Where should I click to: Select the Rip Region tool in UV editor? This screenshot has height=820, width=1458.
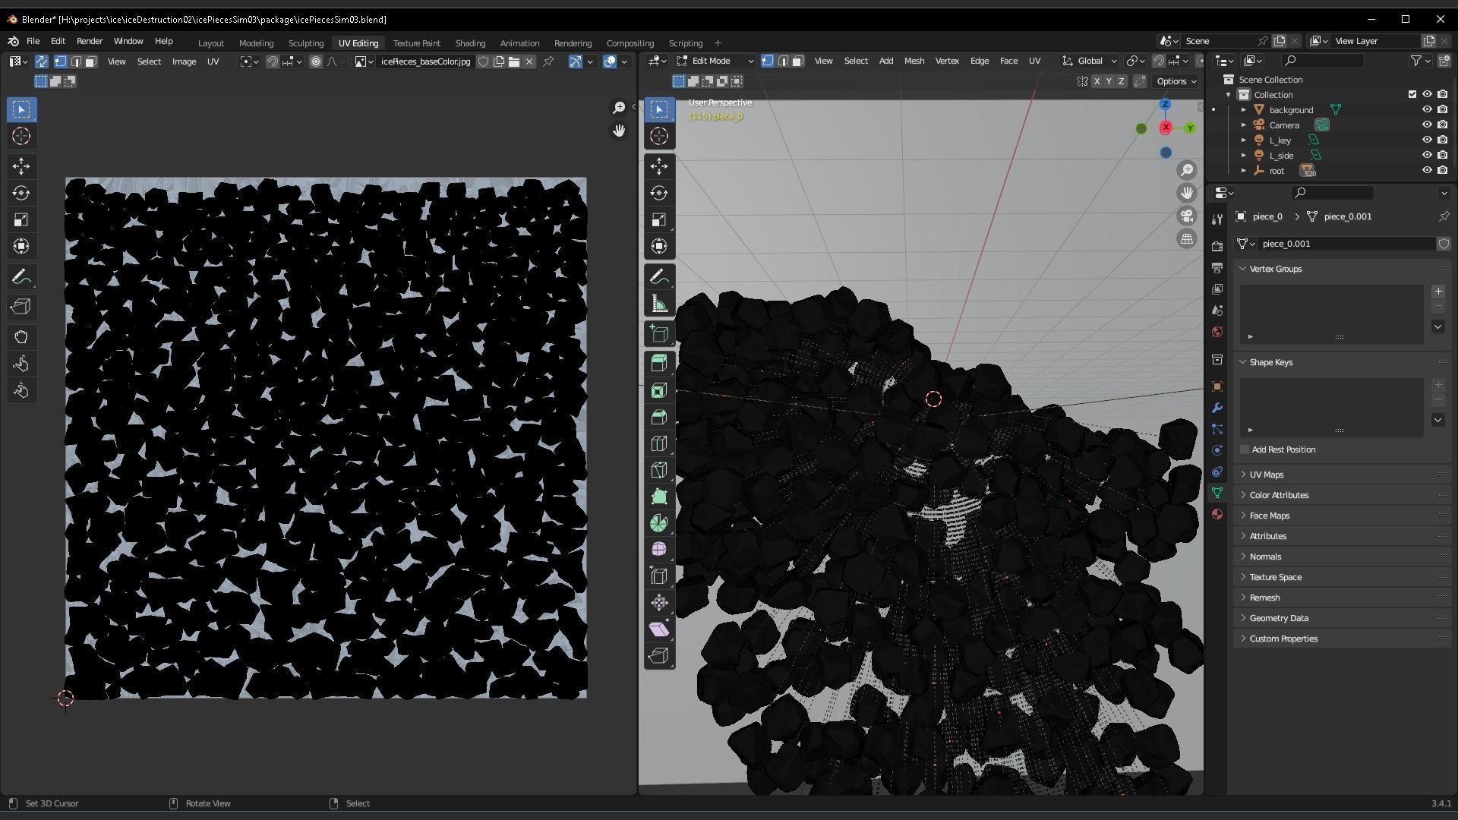[x=21, y=307]
